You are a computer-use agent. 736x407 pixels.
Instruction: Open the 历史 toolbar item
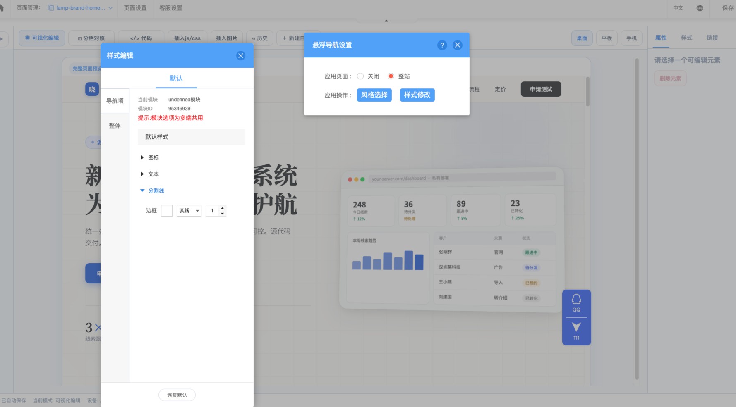pos(260,38)
